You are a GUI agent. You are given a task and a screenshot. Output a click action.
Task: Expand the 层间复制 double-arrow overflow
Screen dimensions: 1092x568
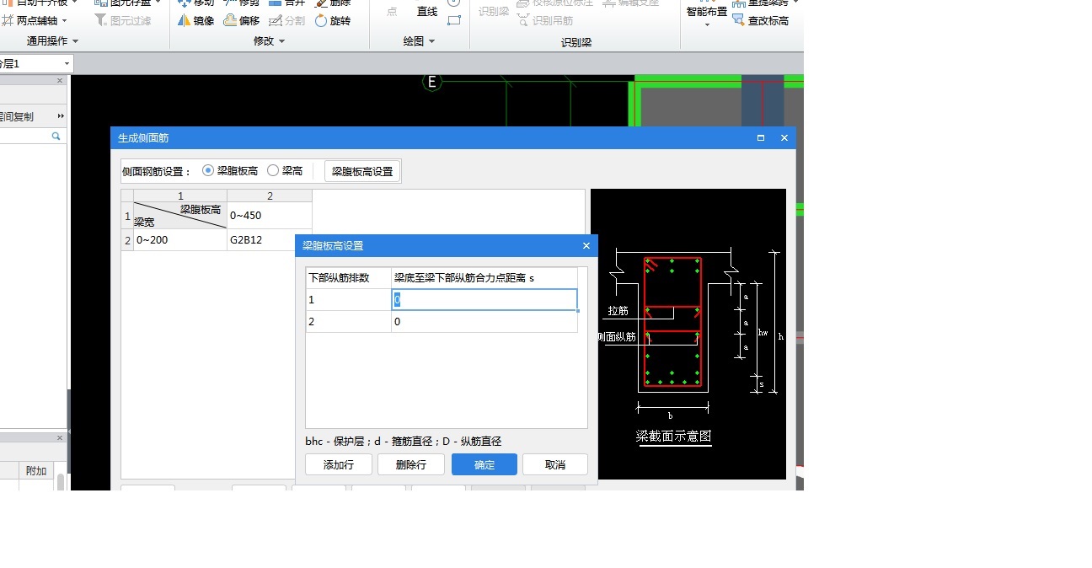tap(61, 115)
